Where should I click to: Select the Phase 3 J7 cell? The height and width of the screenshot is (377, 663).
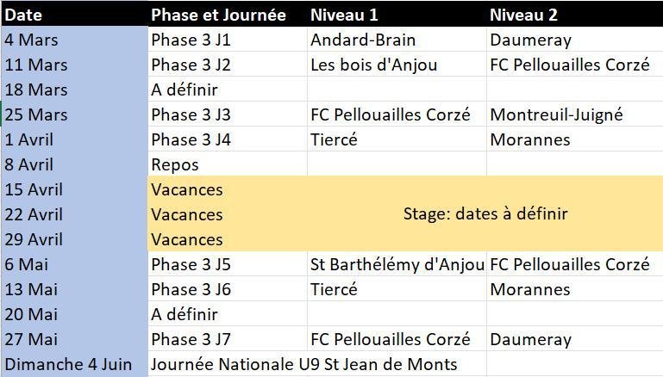191,339
